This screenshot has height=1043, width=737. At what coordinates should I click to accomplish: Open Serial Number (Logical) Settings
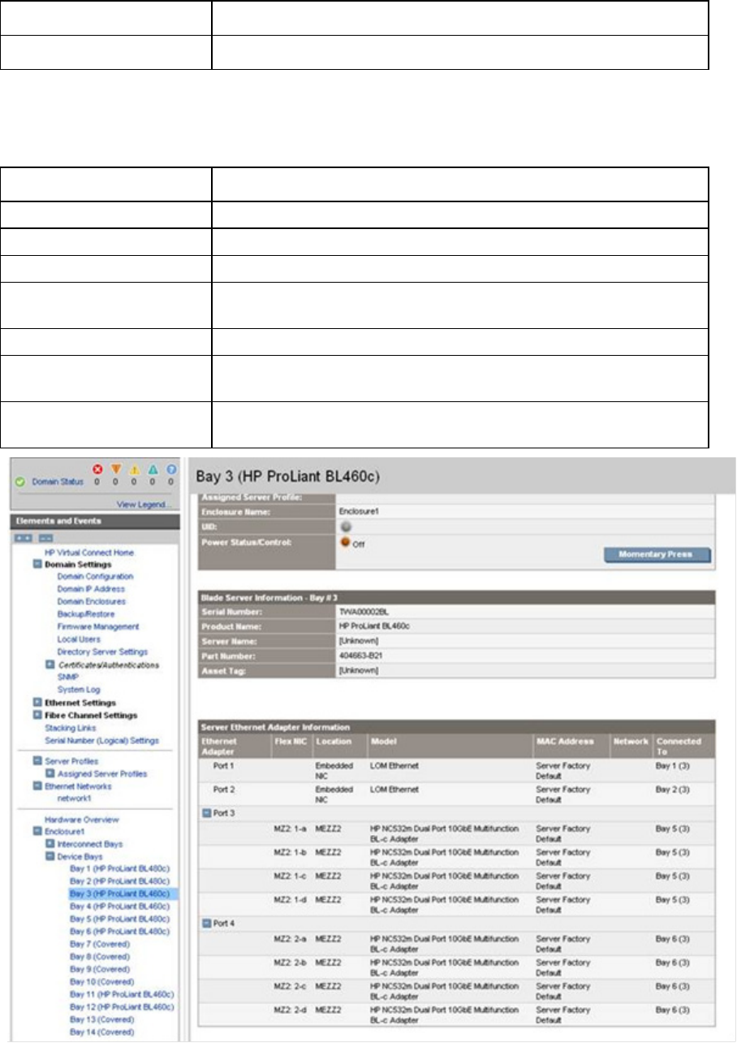(101, 740)
